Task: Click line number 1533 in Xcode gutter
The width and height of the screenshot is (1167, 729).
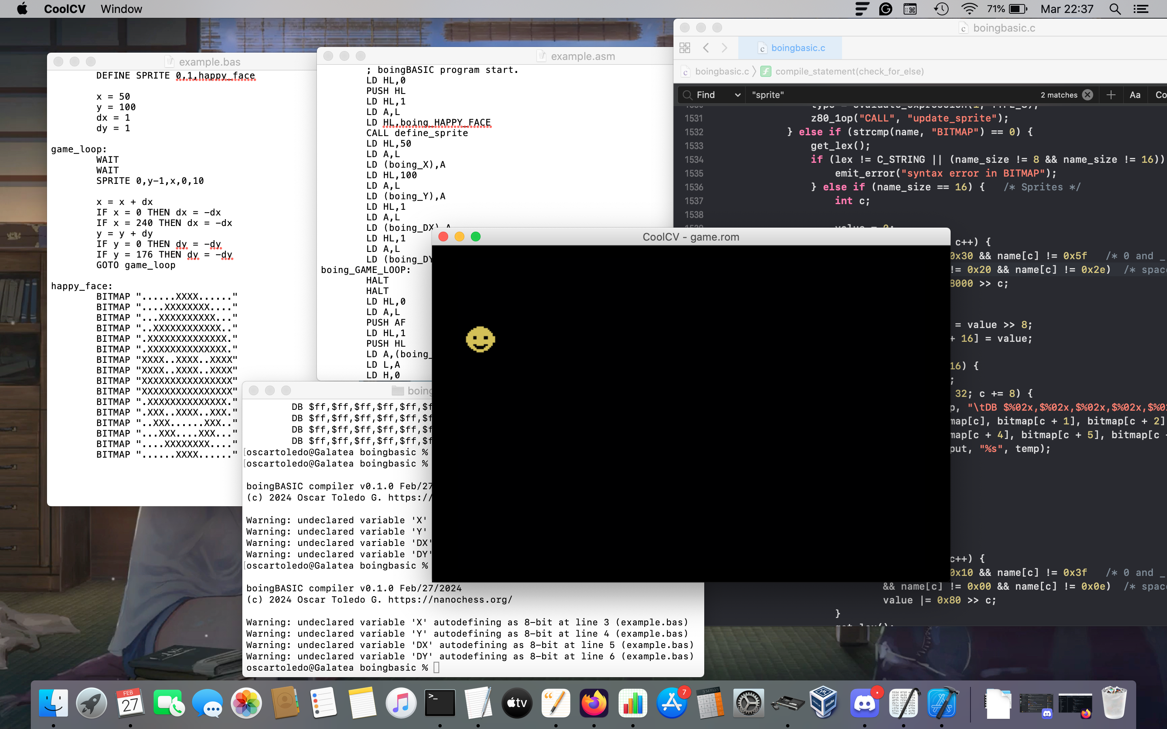Action: [x=693, y=146]
